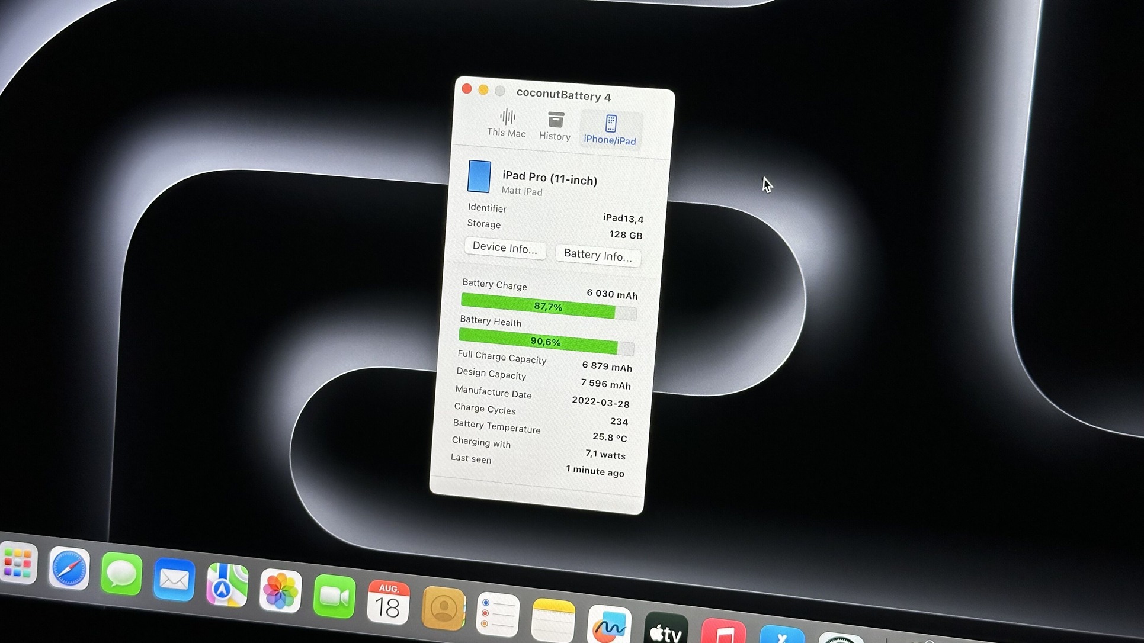Start FaceTime from the dock
Screen dimensions: 1144x643
[334, 597]
